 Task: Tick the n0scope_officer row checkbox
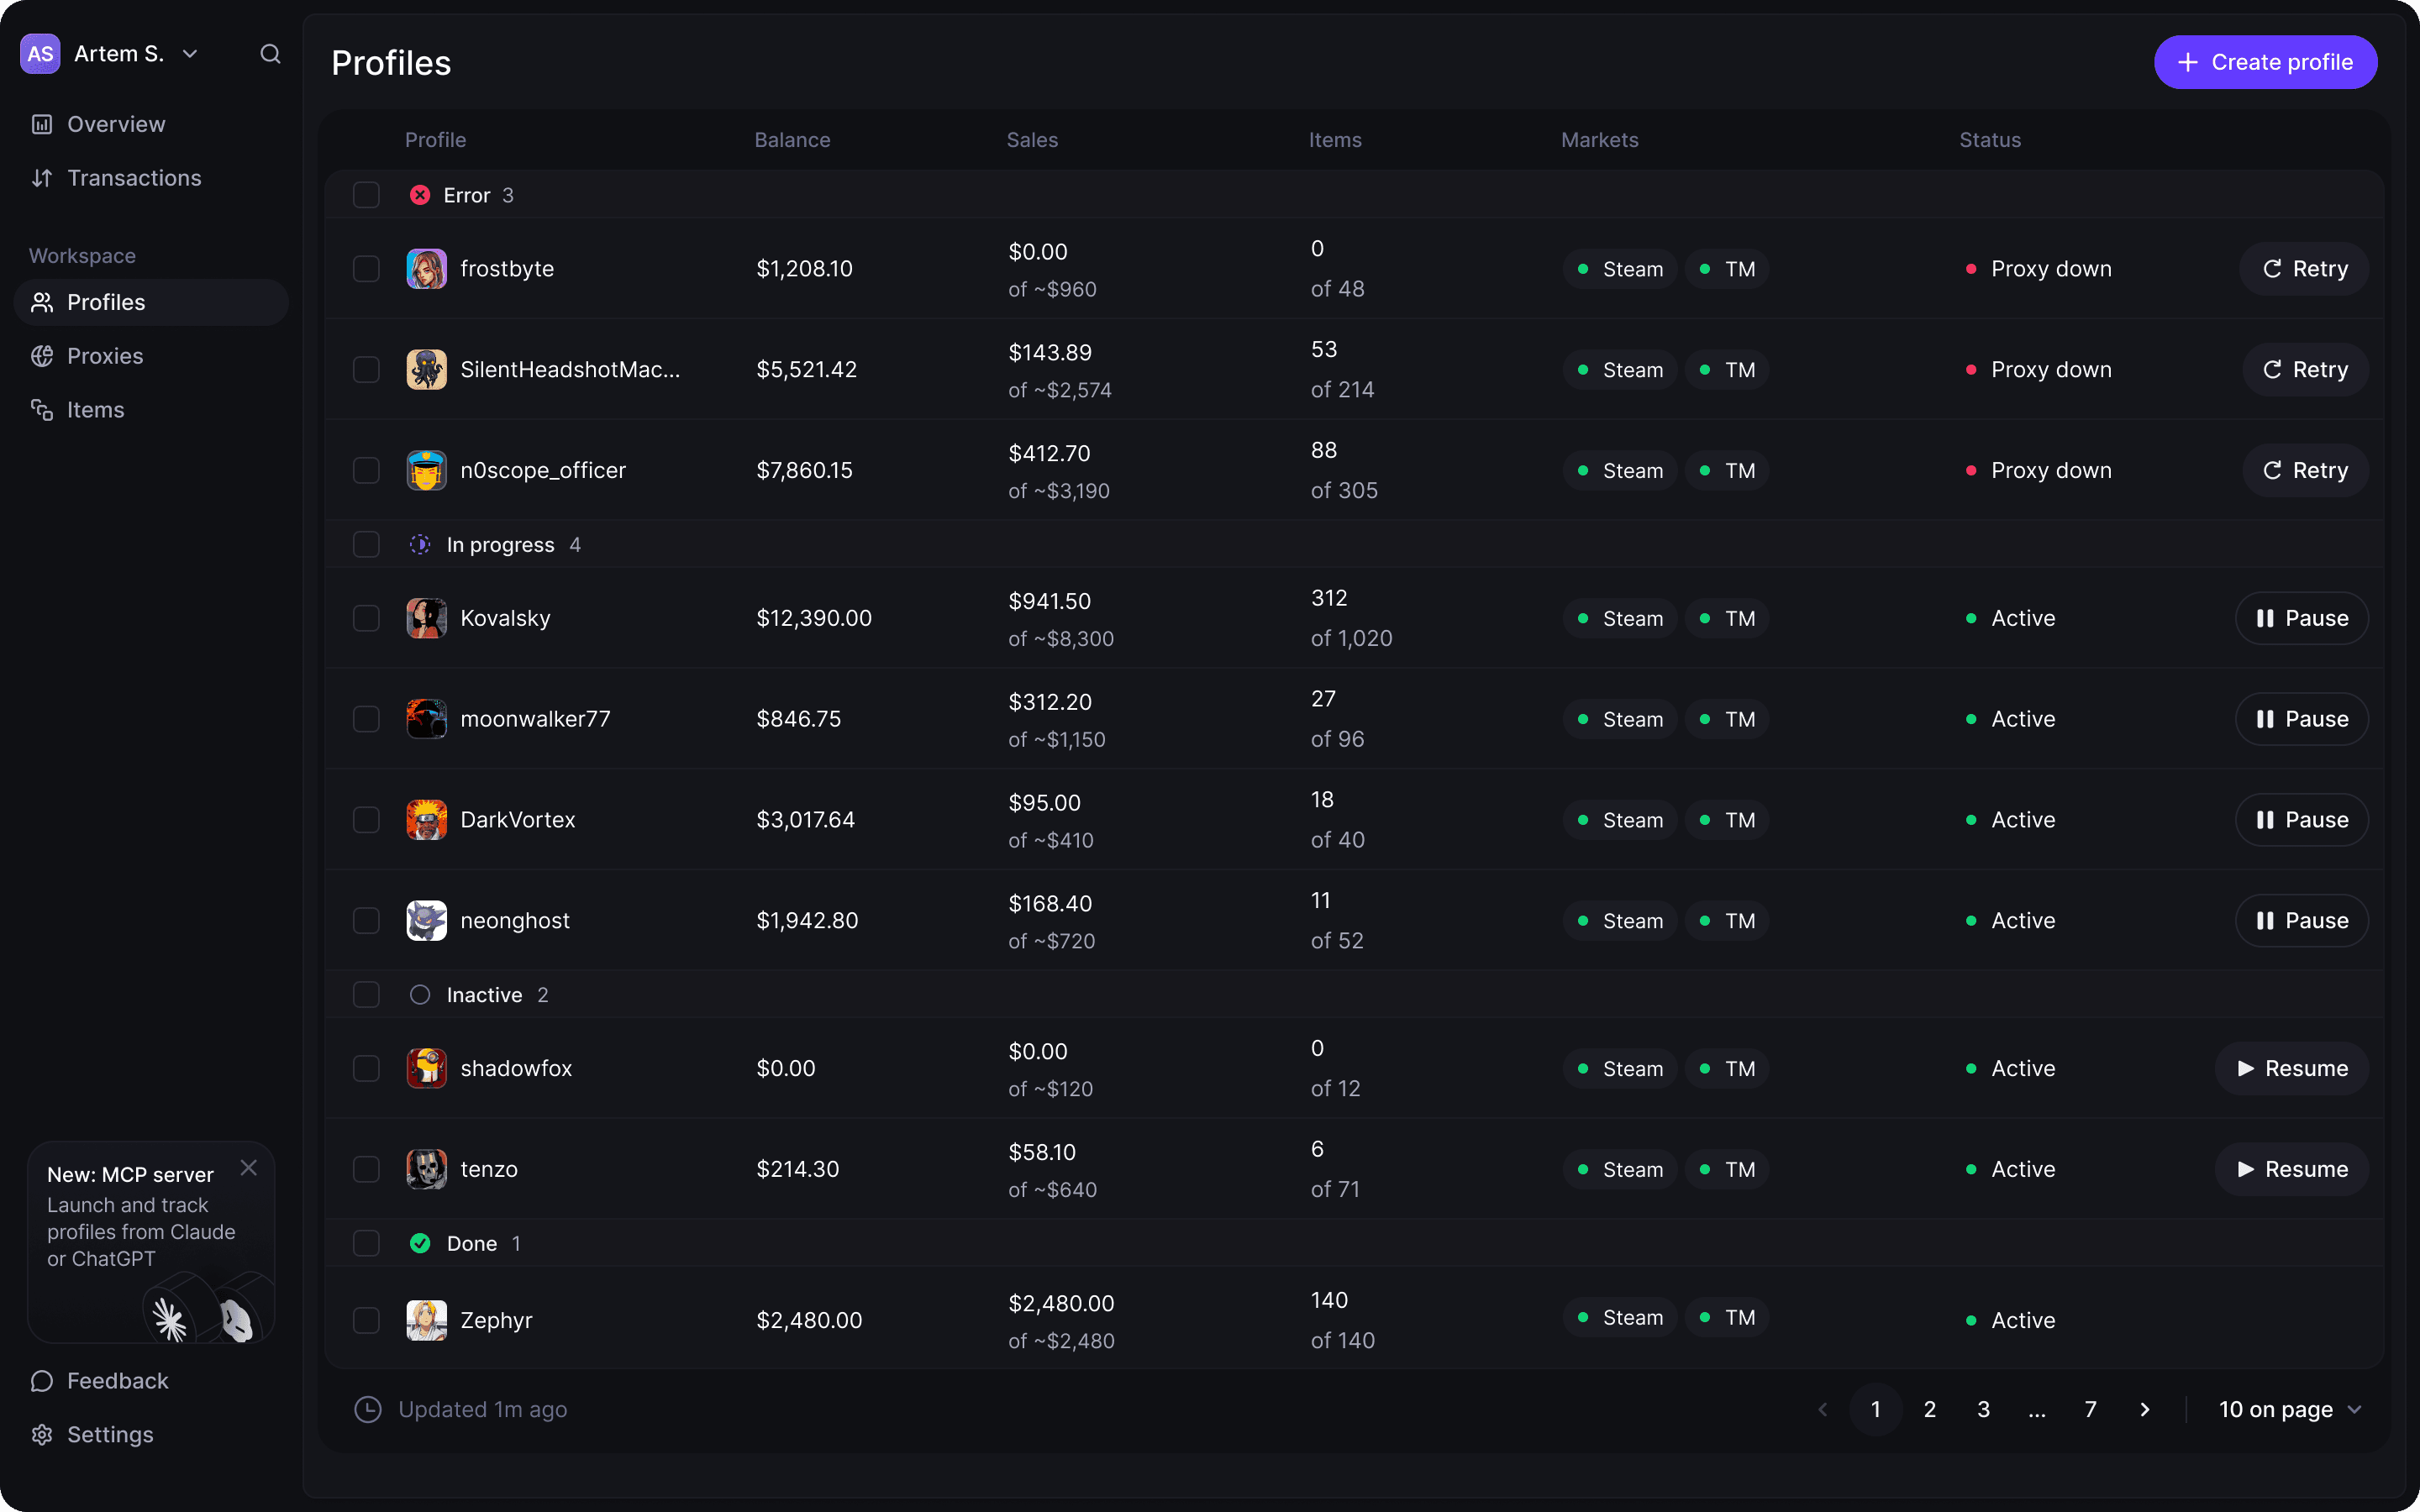[x=366, y=470]
